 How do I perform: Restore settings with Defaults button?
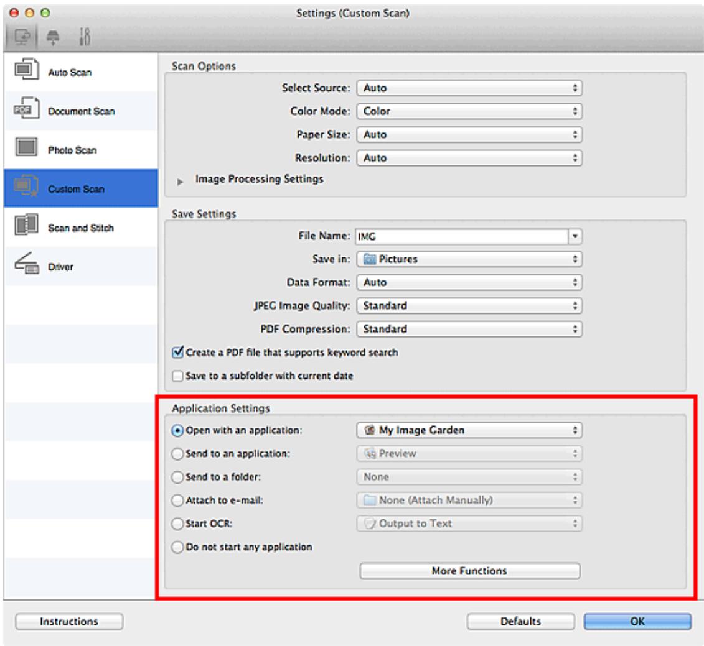click(x=520, y=622)
